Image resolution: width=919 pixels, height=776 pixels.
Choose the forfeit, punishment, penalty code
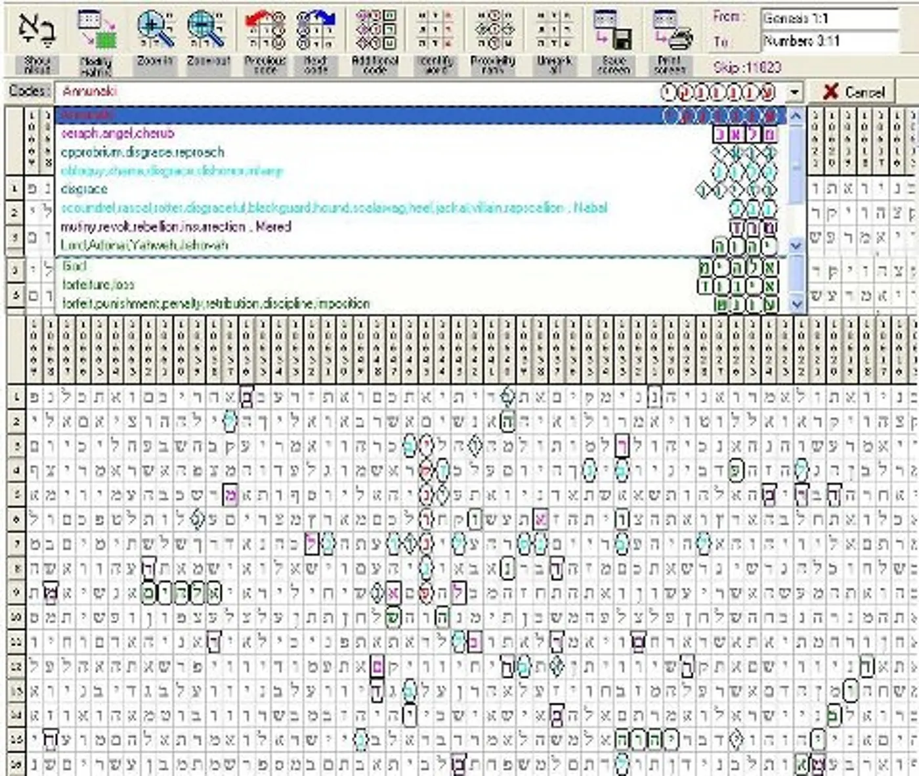click(x=421, y=303)
